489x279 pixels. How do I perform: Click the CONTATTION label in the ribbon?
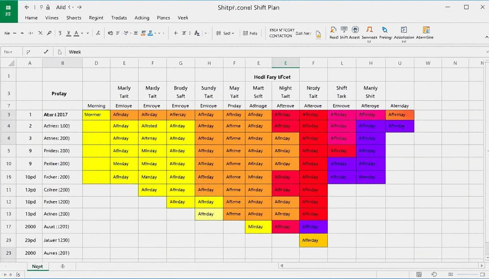(281, 36)
